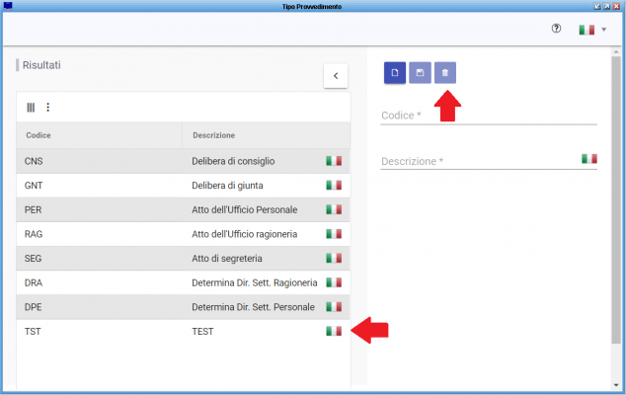Click the flag icon in GNT row
The height and width of the screenshot is (395, 626).
[334, 186]
